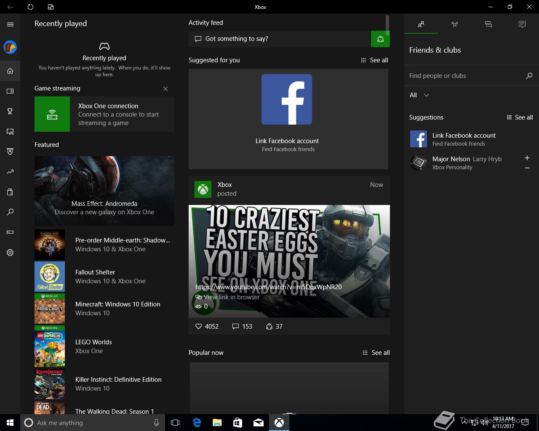Open Windows Store from taskbar
This screenshot has height=431, width=539.
[x=237, y=423]
